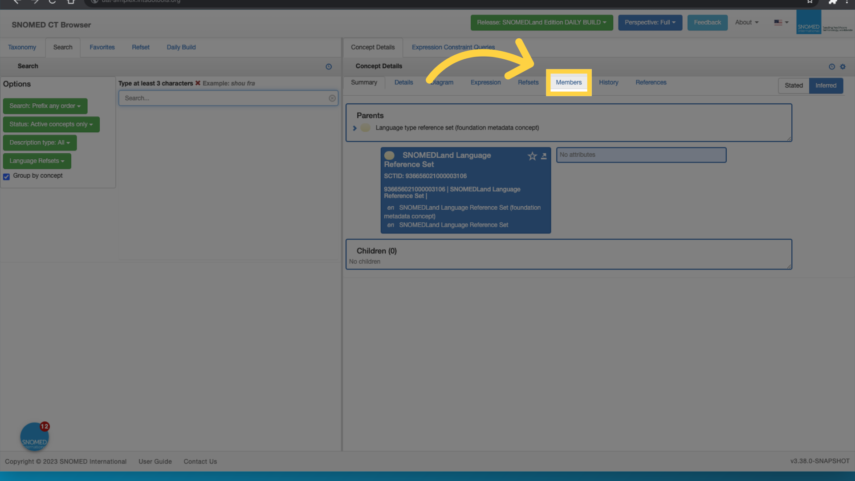Open the Favorites tab
Image resolution: width=855 pixels, height=481 pixels.
(102, 47)
